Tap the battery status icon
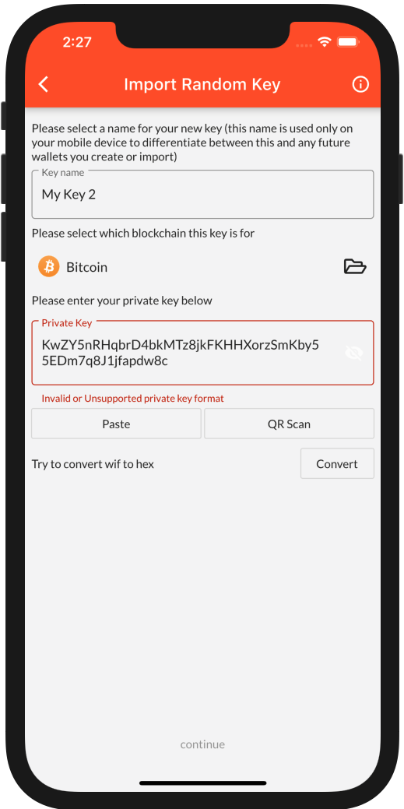The width and height of the screenshot is (404, 809). coord(348,42)
